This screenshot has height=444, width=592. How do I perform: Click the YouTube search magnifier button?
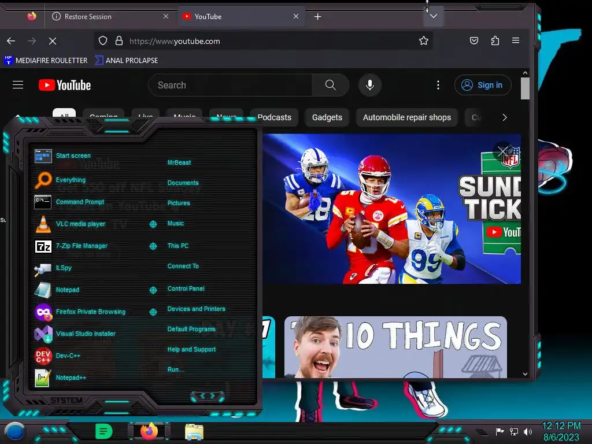tap(330, 85)
